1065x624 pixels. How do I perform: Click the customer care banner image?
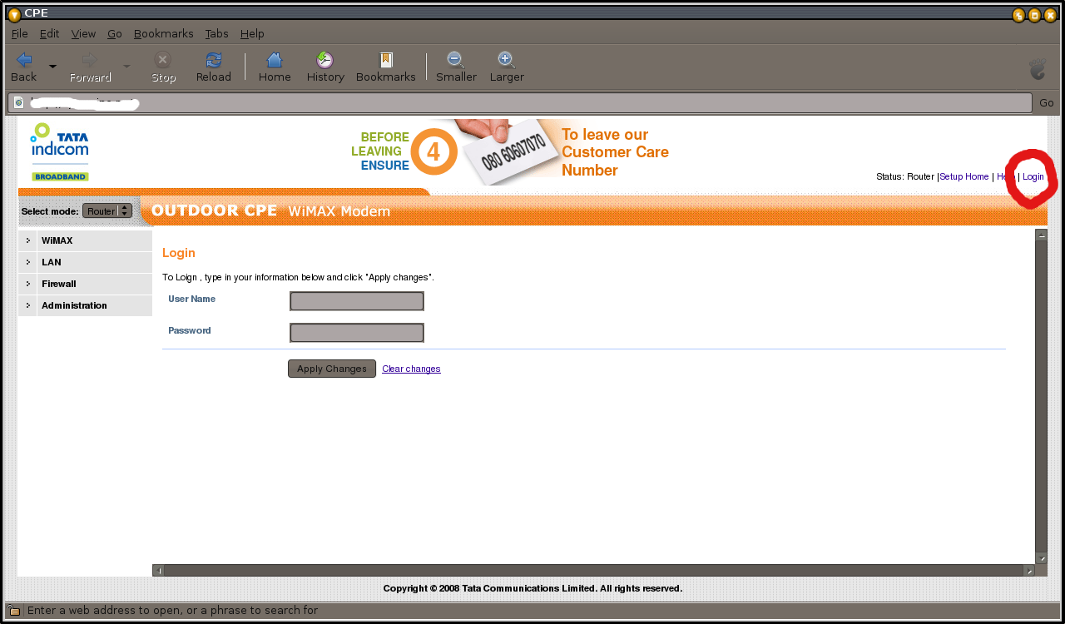click(510, 151)
